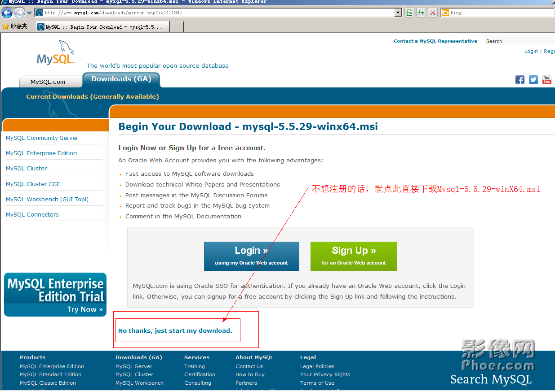Click "Comment in the MySQL Documentation" text
This screenshot has width=555, height=391.
[x=183, y=216]
